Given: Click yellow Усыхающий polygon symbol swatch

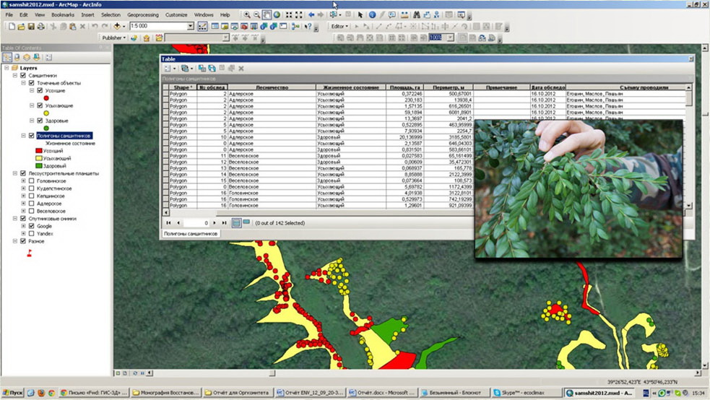Looking at the screenshot, I should point(39,158).
